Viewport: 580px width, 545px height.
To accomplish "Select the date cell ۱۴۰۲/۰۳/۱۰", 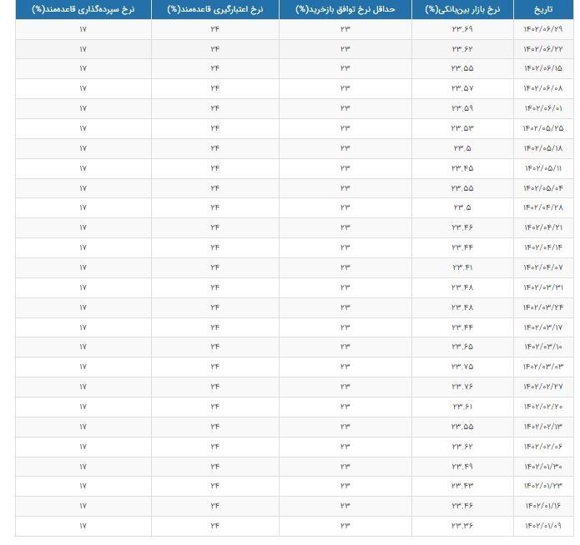I will (543, 346).
